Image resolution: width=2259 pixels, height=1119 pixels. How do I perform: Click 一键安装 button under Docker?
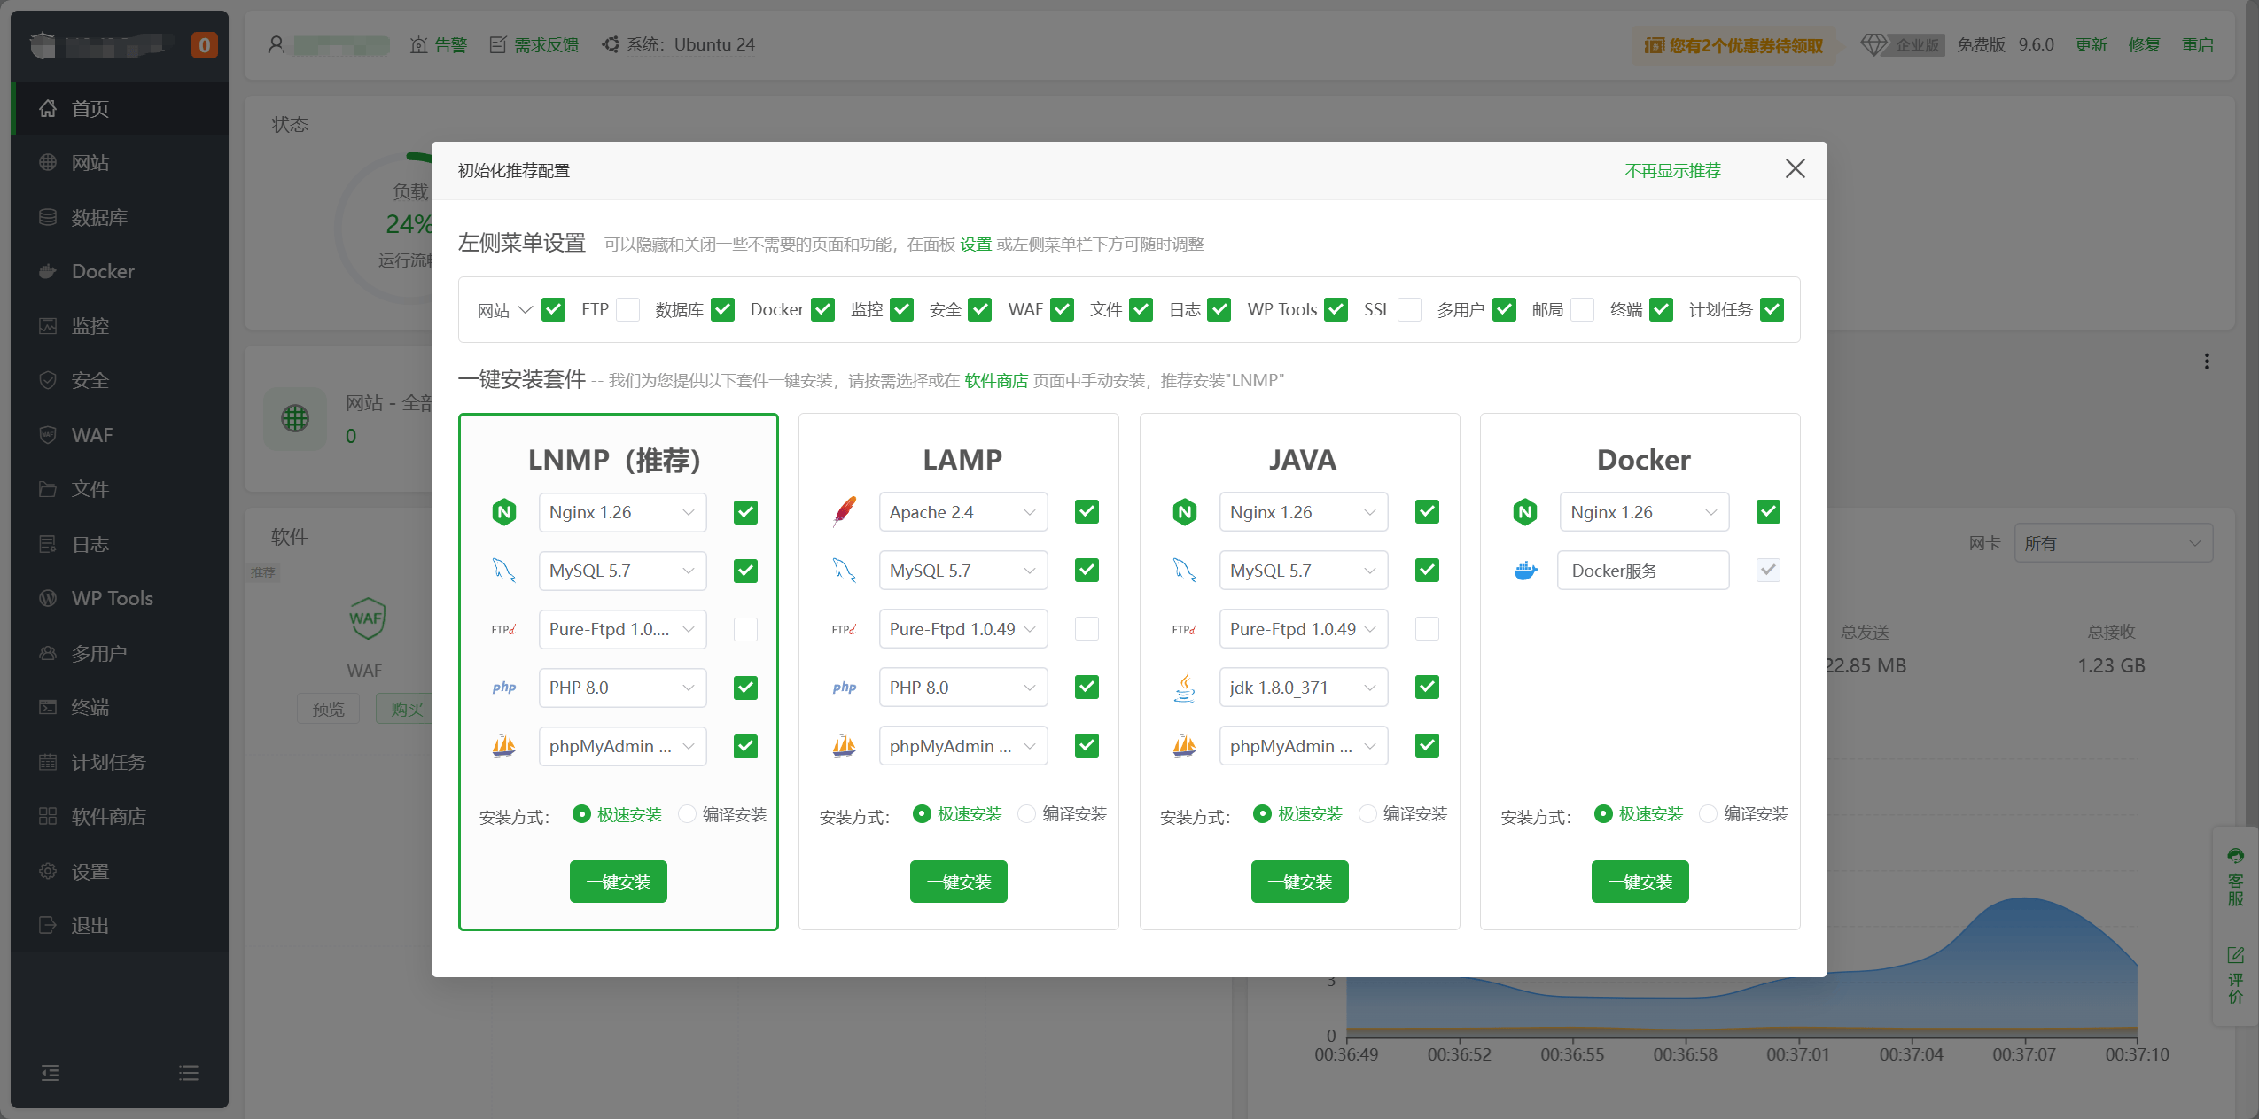1640,882
